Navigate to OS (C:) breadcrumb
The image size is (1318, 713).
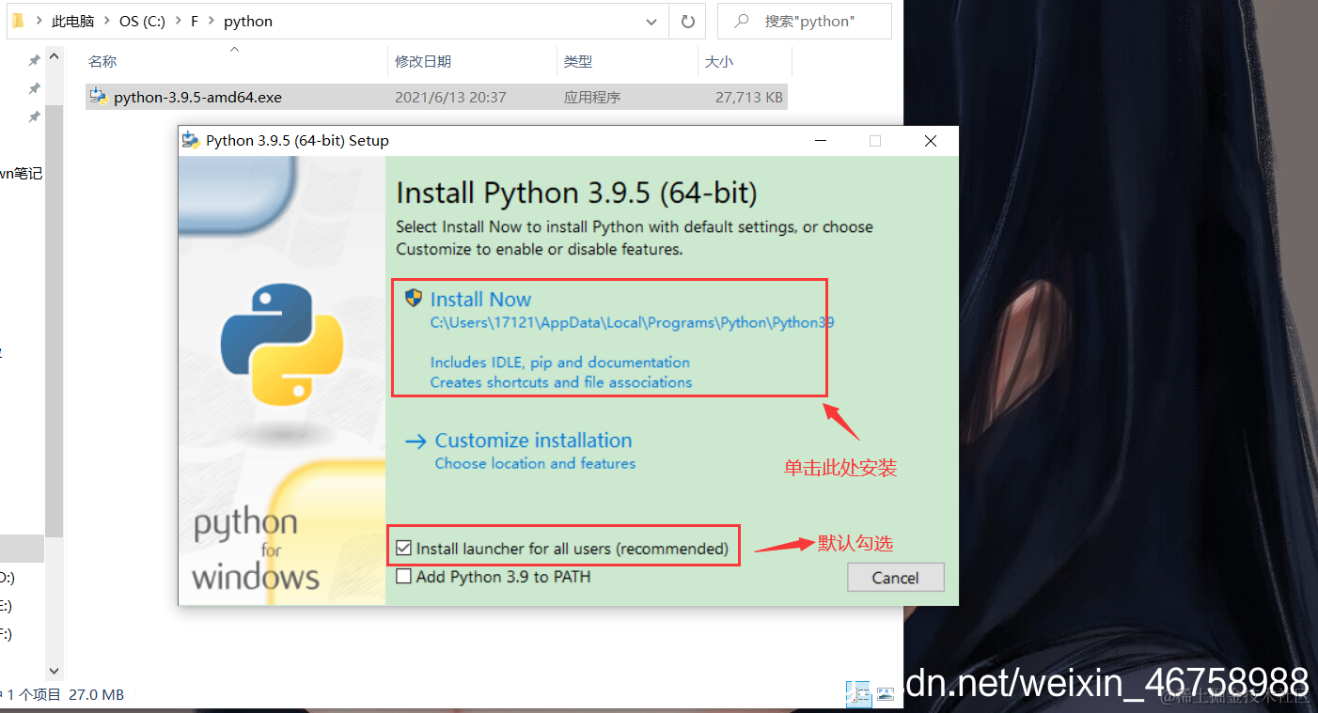(x=142, y=21)
